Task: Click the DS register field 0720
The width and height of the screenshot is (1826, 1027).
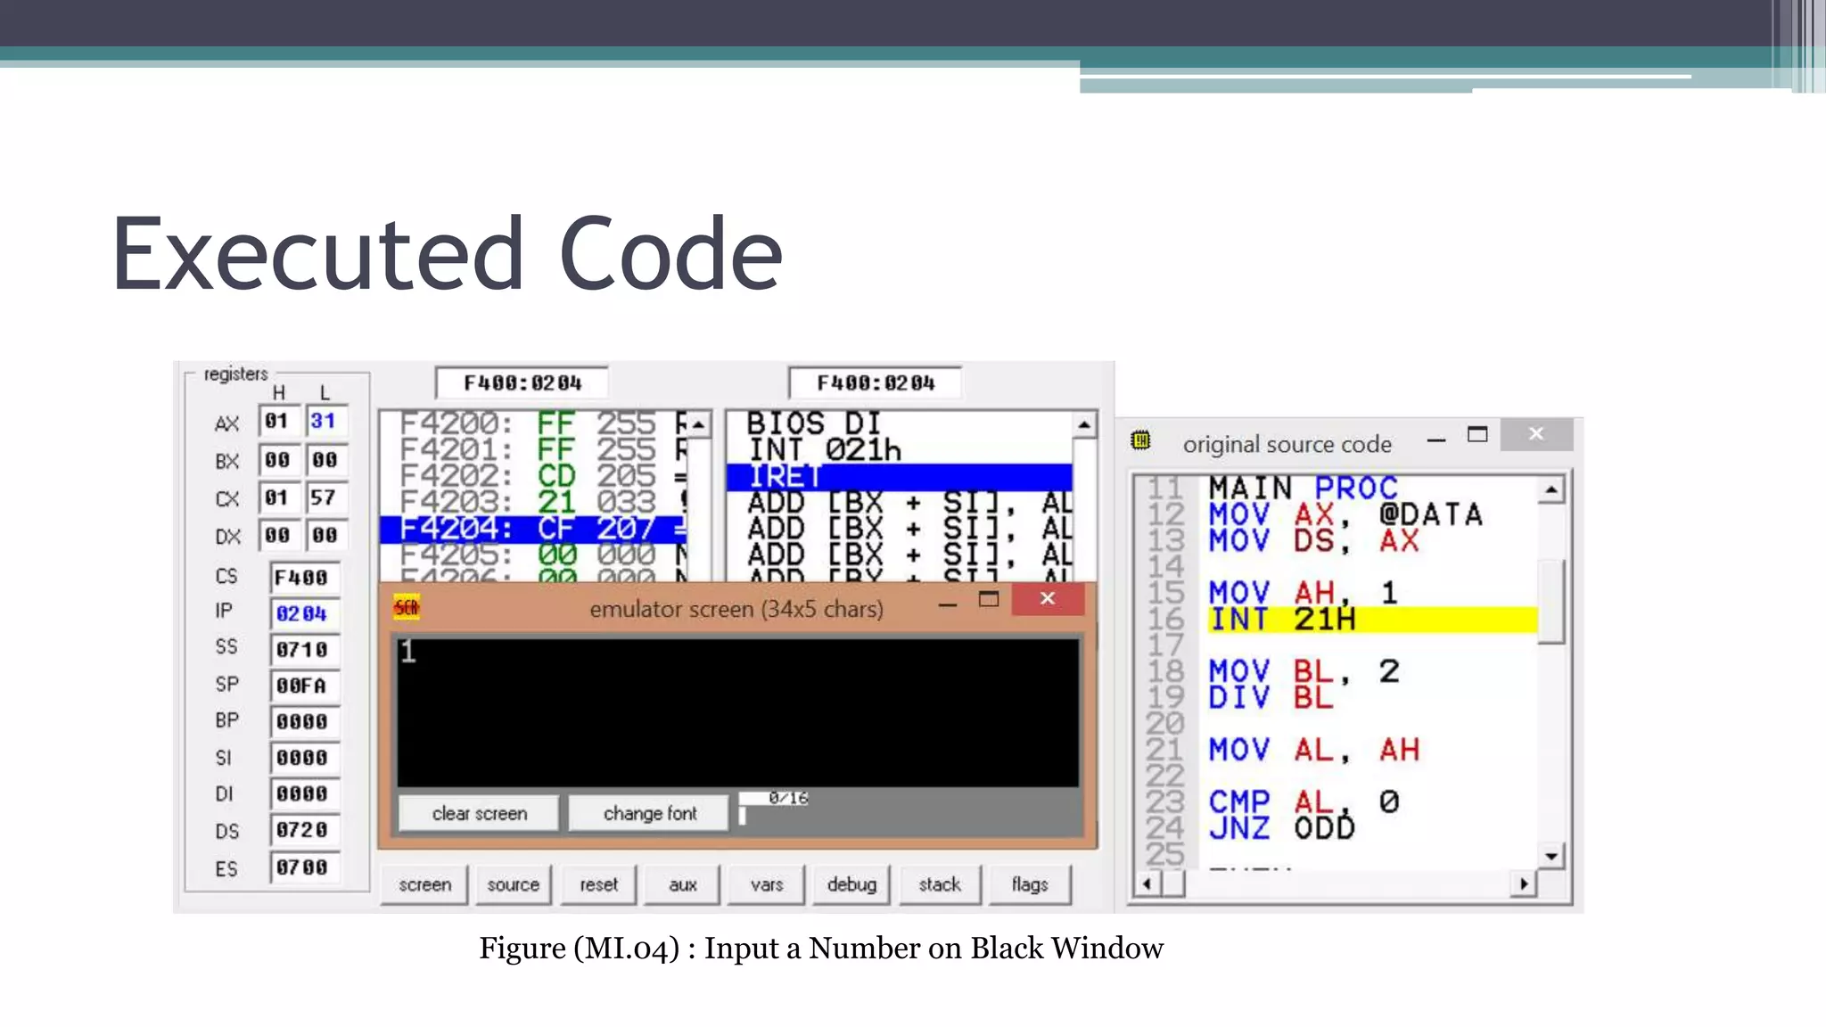Action: click(x=303, y=830)
